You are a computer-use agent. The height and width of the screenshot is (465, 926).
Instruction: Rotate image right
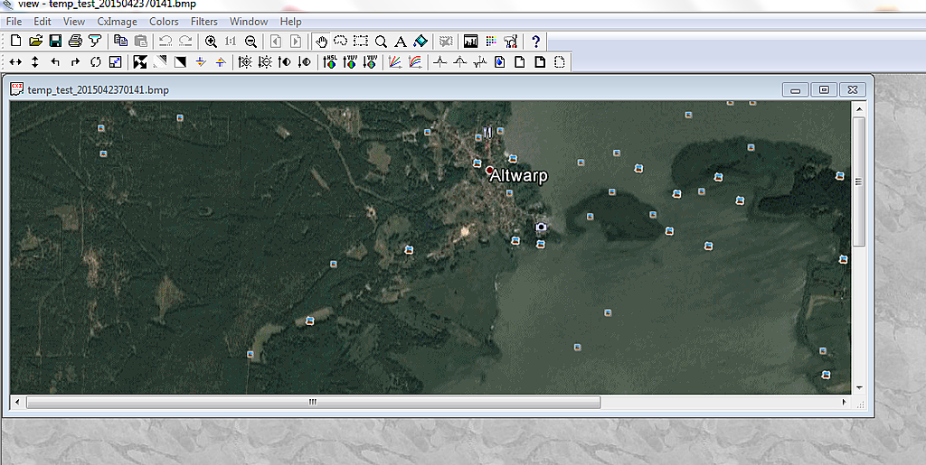[x=75, y=61]
